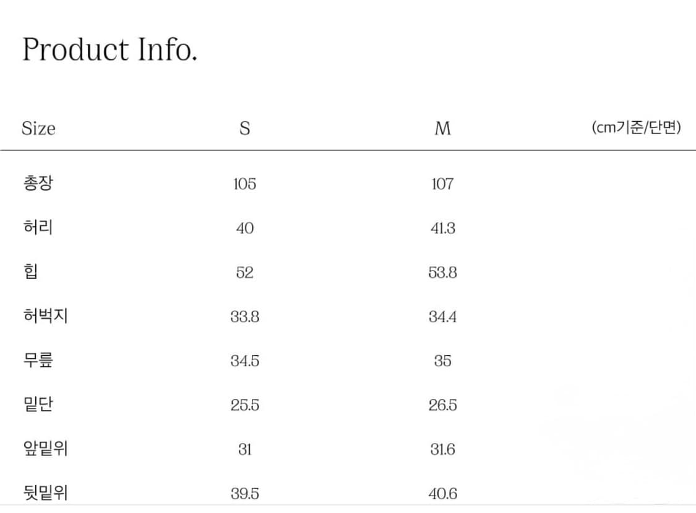Click the cm기준/단면 unit note
This screenshot has height=513, width=696.
(x=636, y=128)
